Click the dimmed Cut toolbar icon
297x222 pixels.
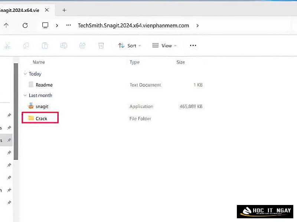click(7, 46)
